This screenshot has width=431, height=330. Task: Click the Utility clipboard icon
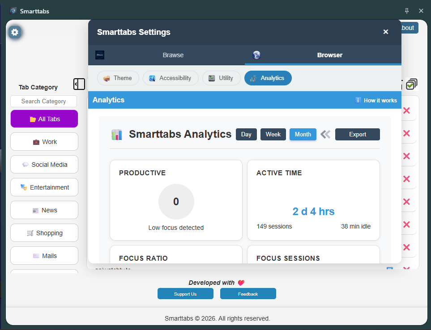[211, 78]
